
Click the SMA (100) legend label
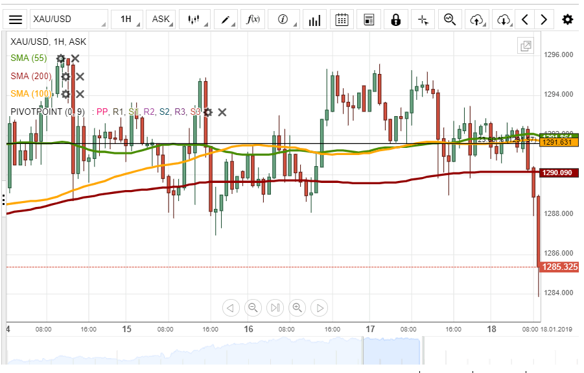[x=31, y=94]
